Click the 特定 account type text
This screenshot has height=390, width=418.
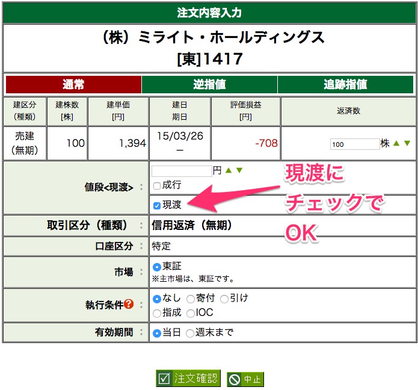pyautogui.click(x=161, y=246)
